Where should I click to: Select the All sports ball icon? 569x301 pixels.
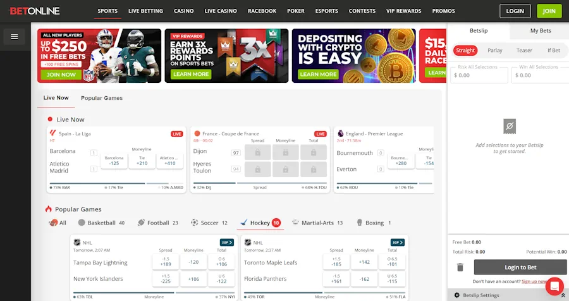[53, 223]
